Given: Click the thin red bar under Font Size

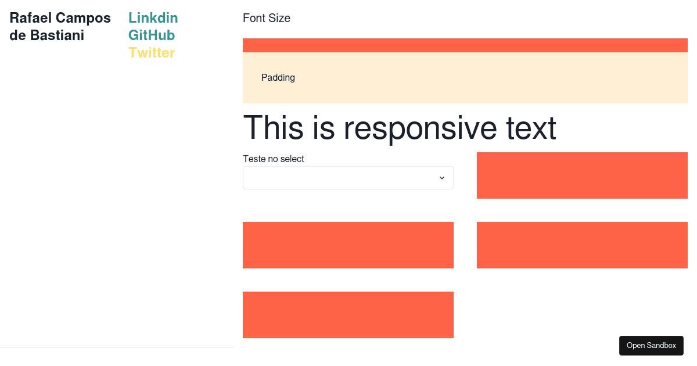Looking at the screenshot, I should (x=465, y=45).
